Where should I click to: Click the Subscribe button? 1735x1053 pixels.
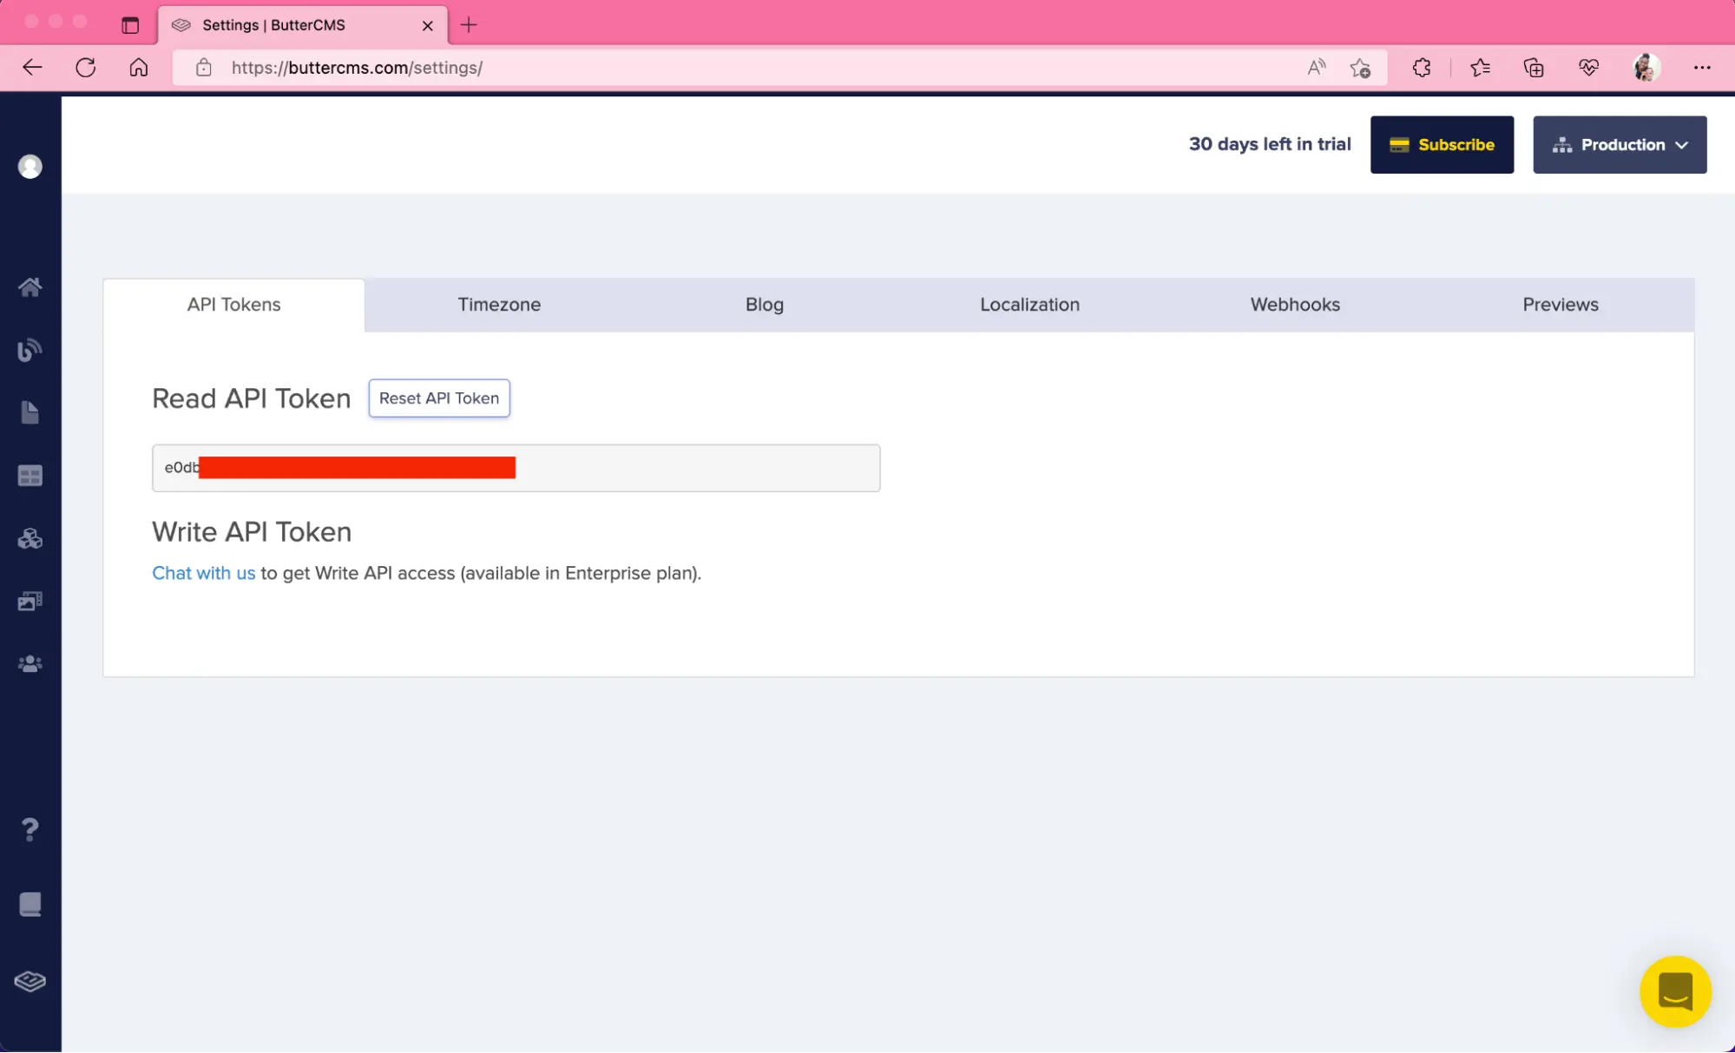pyautogui.click(x=1442, y=144)
